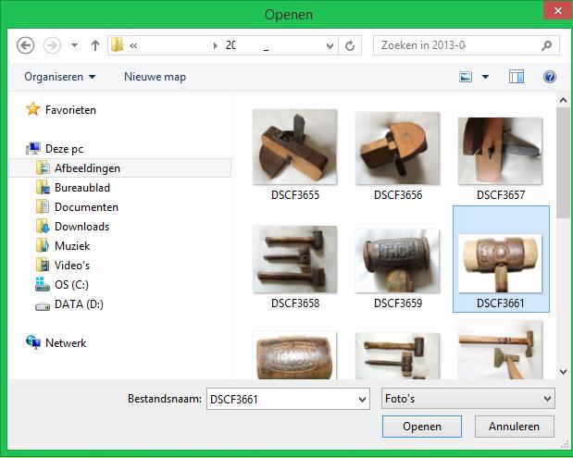The height and width of the screenshot is (458, 573).
Task: Click the Zoeken in 2013 search field
Action: 467,45
